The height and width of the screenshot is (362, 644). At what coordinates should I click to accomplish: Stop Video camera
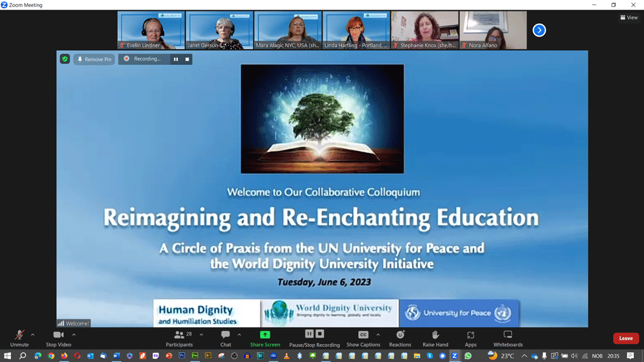59,339
